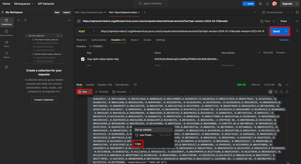Search within the response body
Image resolution: width=301 pixels, height=164 pixels.
pyautogui.click(x=281, y=92)
